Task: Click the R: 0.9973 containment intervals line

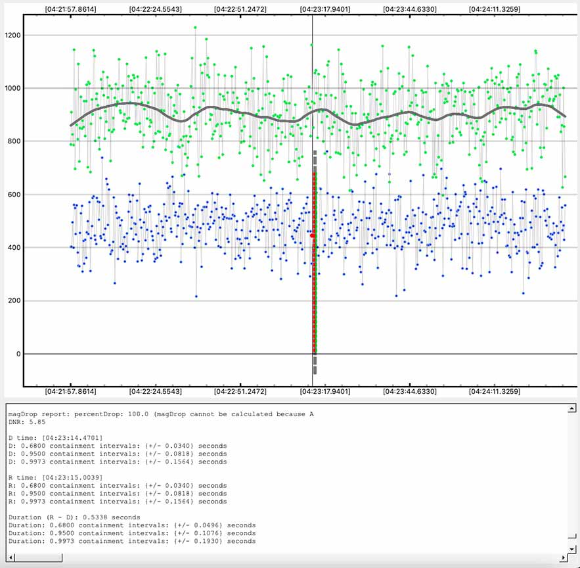Action: pos(118,502)
